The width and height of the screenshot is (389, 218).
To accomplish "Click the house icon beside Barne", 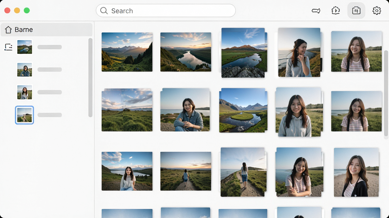I will (x=8, y=30).
